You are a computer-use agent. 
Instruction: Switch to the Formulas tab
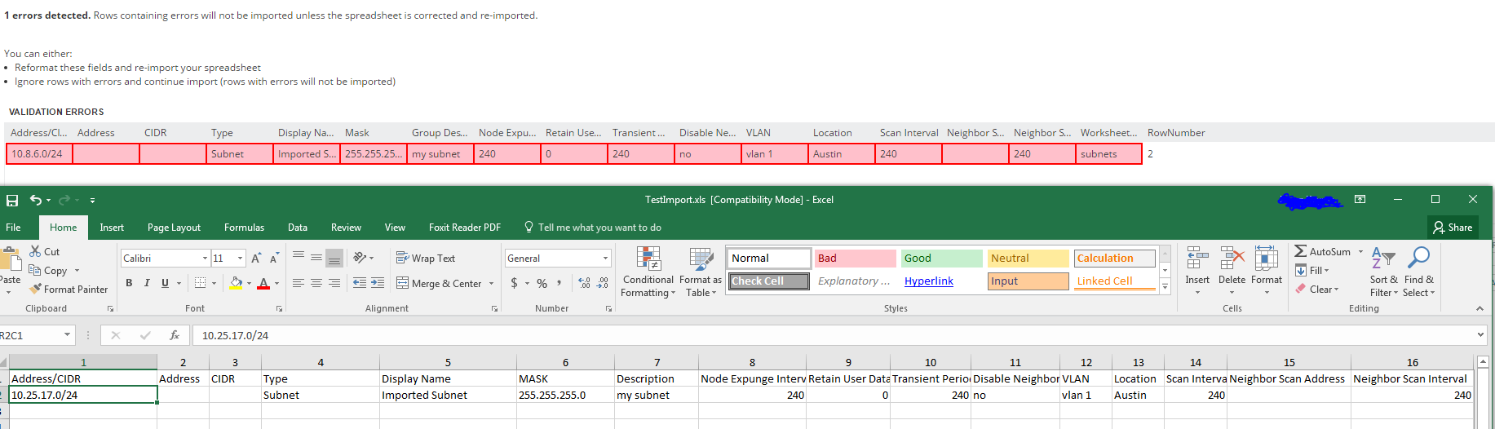tap(244, 228)
